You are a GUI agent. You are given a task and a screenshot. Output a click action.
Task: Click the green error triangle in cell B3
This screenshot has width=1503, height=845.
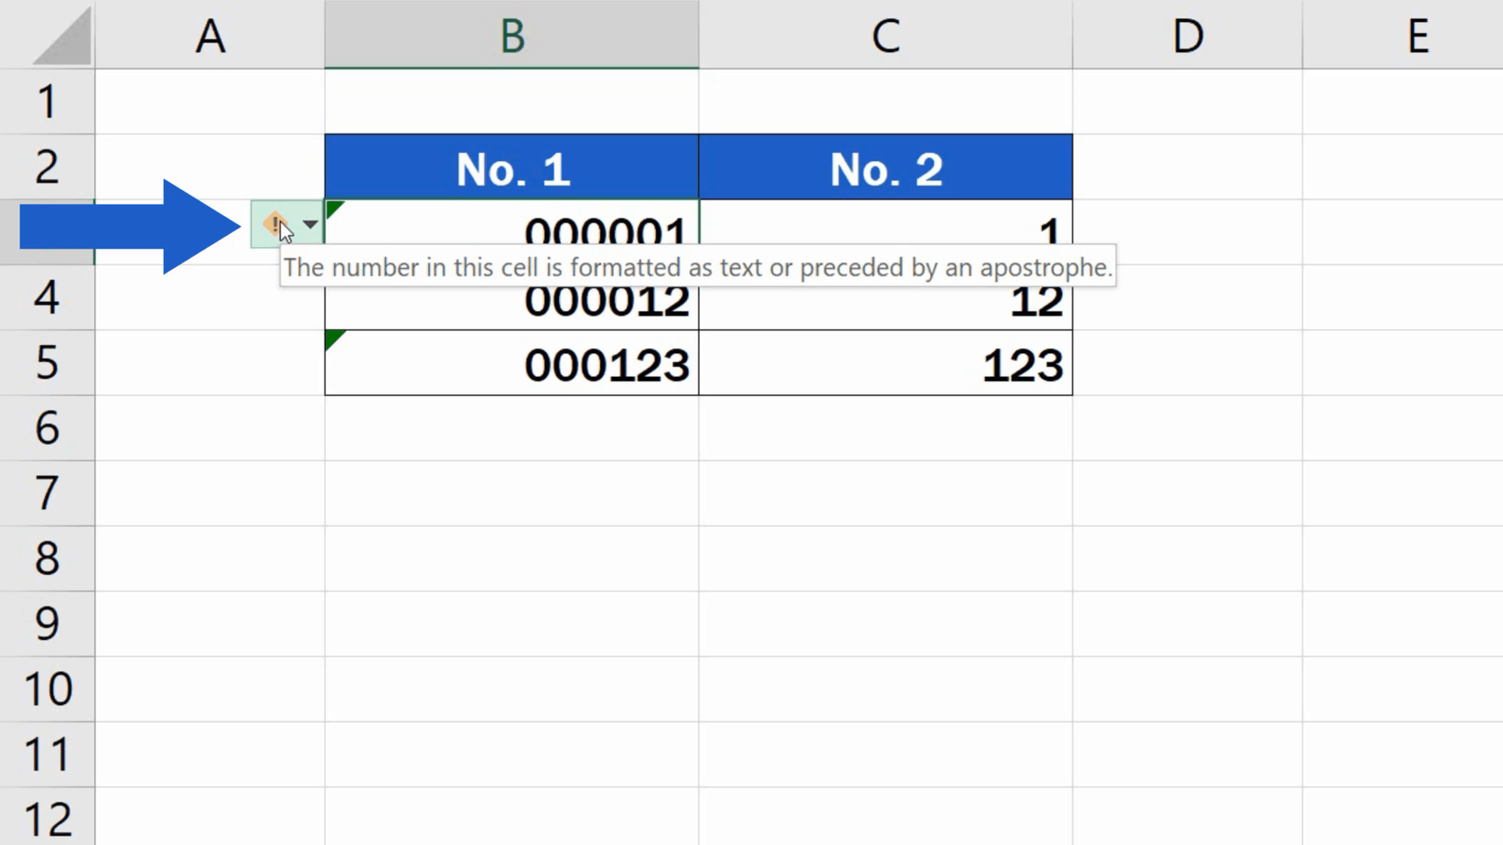tap(332, 207)
